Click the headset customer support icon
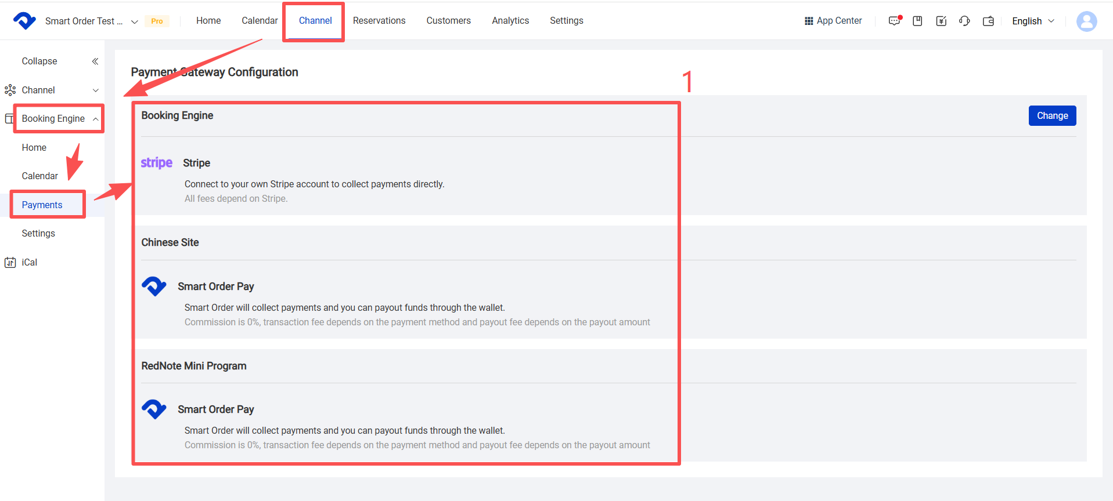Screen dimensions: 1113x501 [964, 21]
